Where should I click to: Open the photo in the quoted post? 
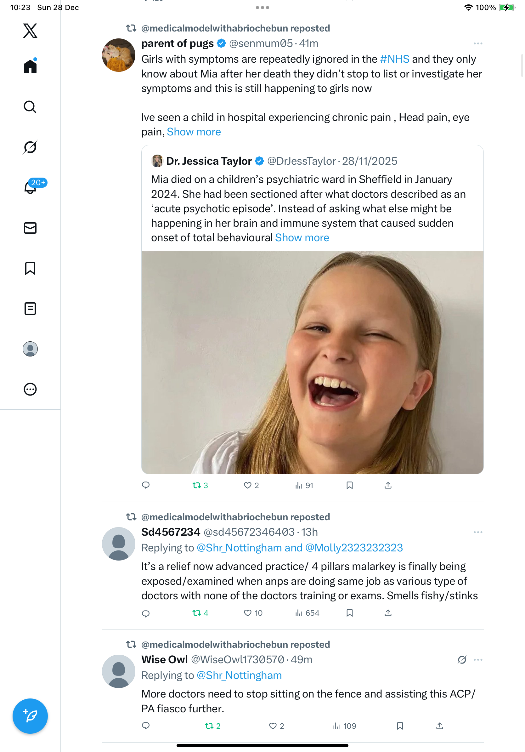point(312,362)
